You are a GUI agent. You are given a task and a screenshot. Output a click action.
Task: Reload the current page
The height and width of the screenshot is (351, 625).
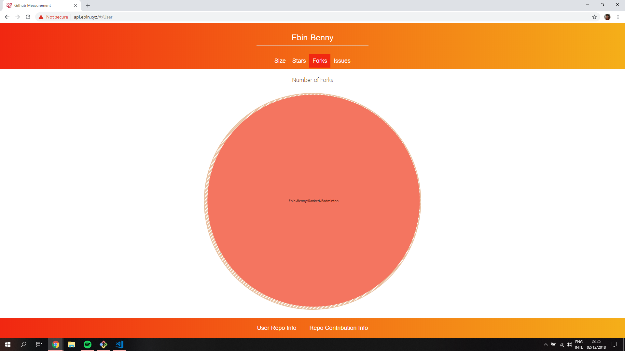28,17
